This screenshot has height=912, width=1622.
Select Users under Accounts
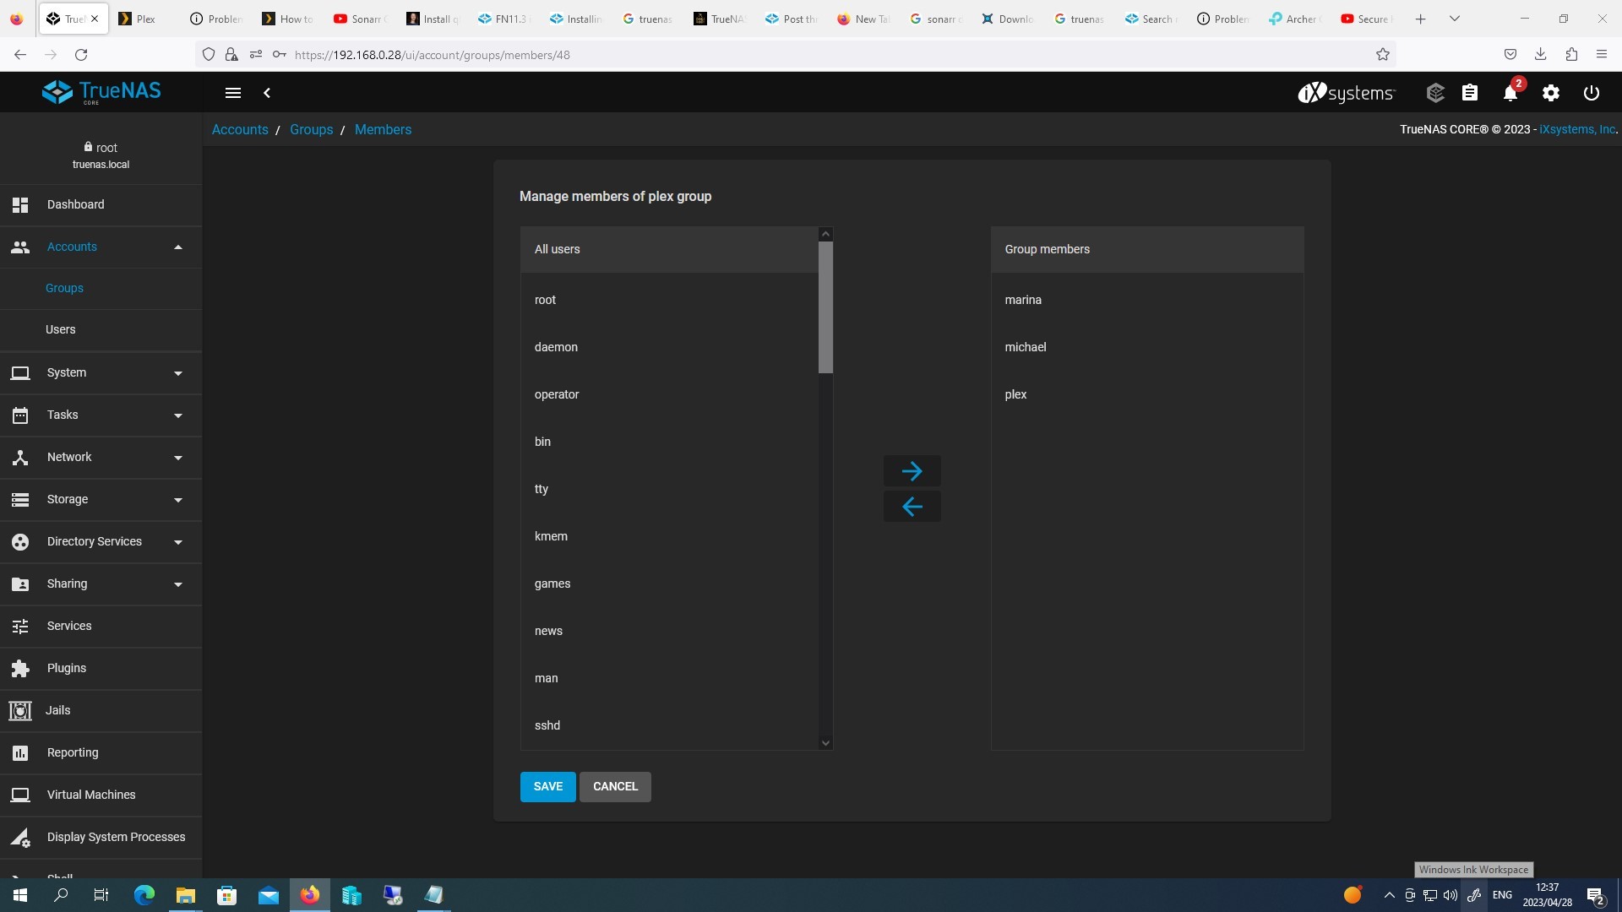(x=101, y=330)
